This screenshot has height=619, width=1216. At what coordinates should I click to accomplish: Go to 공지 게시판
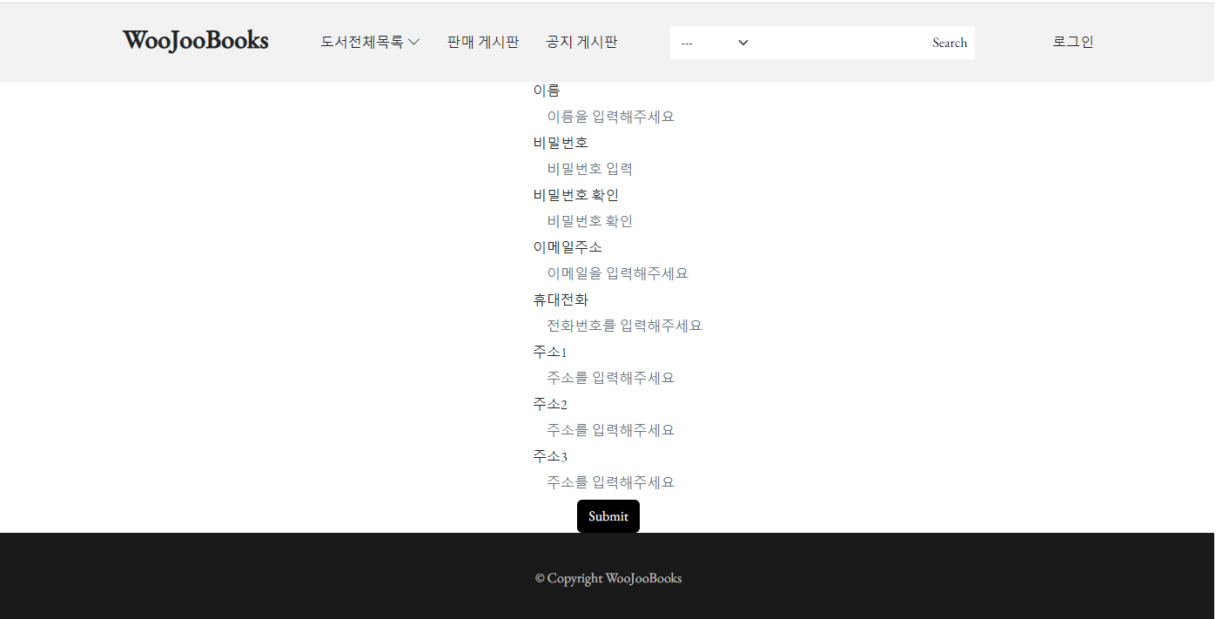coord(582,42)
